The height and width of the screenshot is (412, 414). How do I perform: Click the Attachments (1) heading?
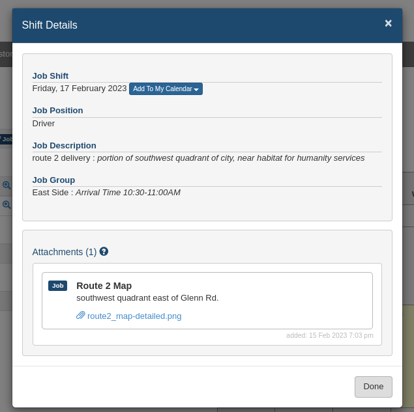[x=65, y=252]
